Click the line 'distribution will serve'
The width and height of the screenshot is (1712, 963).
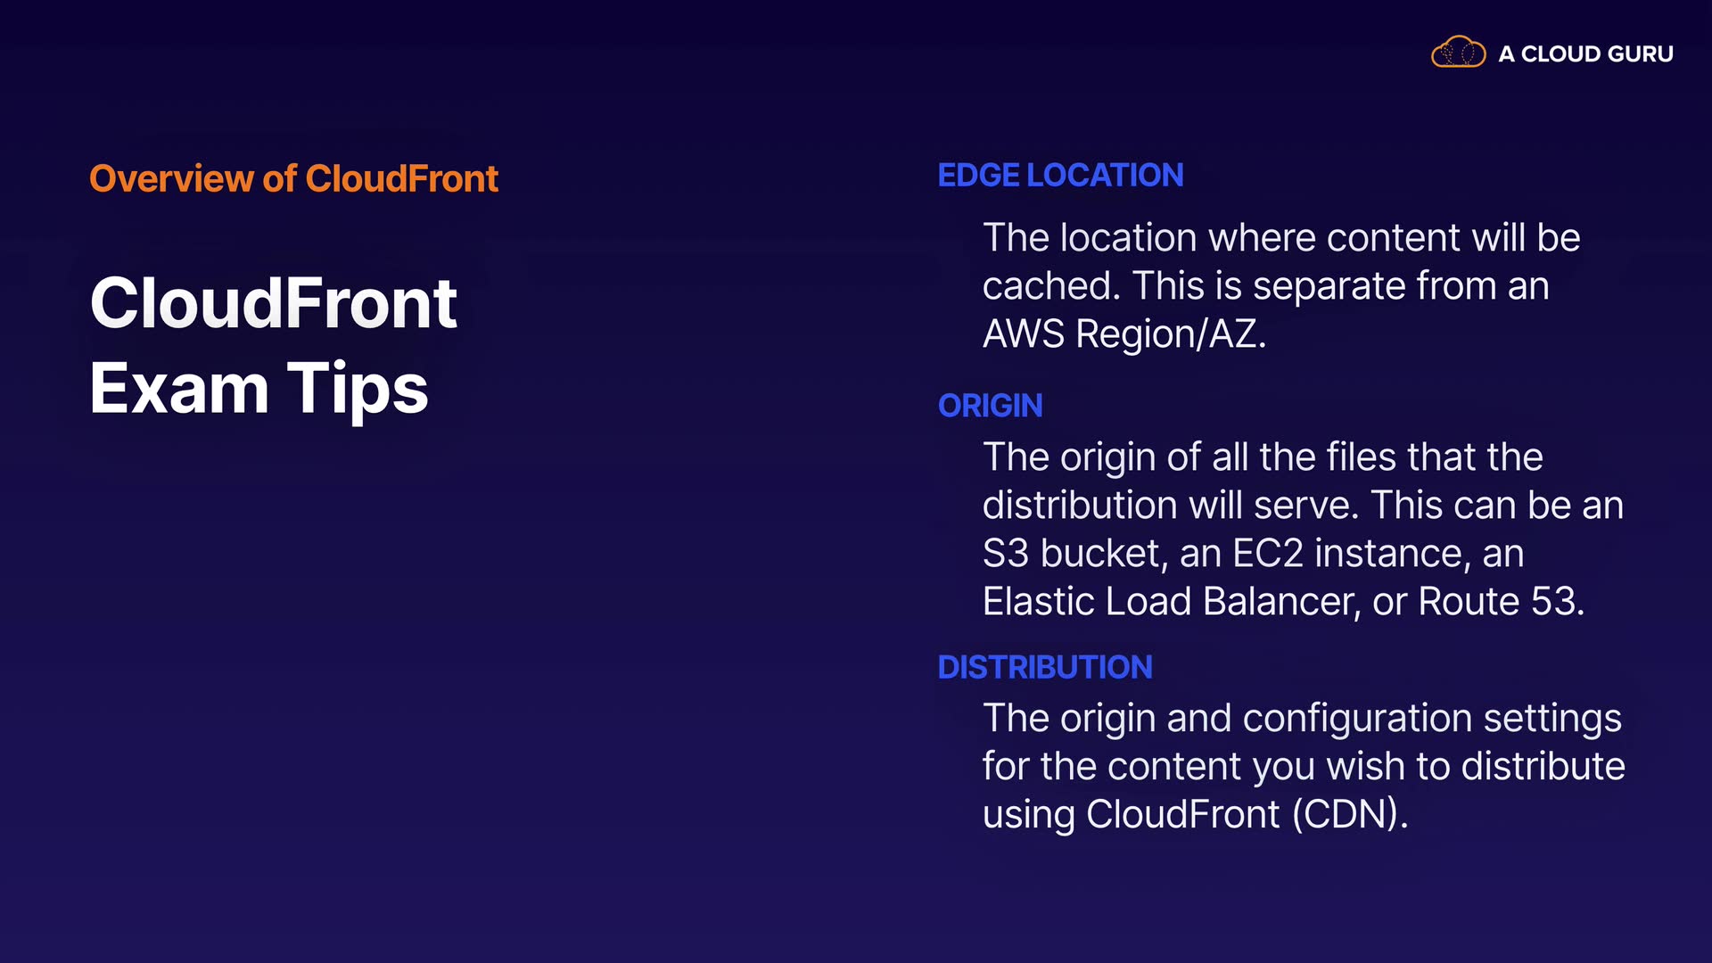click(1170, 506)
